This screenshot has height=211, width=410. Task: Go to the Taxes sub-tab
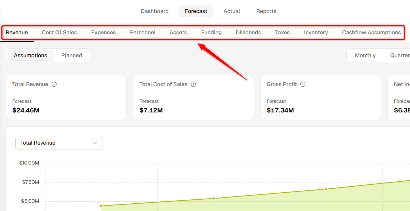click(282, 33)
